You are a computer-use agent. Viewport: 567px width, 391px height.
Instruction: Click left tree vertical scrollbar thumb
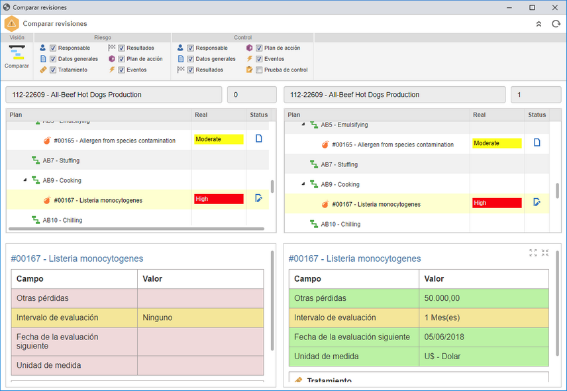pos(272,187)
